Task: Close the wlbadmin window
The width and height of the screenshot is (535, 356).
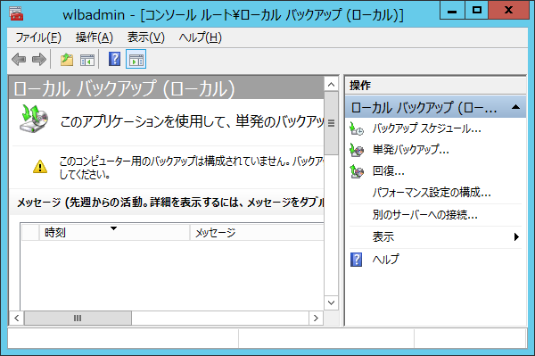Action: pos(508,10)
